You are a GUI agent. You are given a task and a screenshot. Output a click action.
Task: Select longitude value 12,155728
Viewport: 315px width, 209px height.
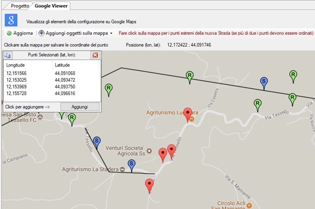(x=17, y=93)
